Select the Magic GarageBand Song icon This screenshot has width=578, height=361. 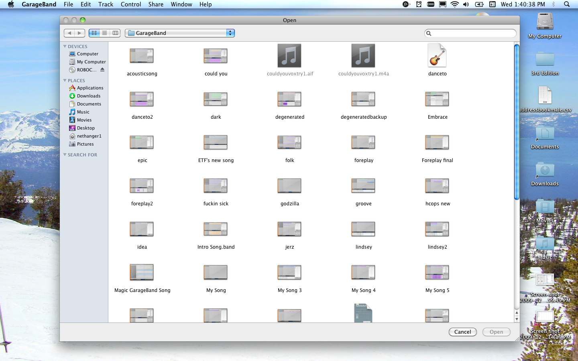point(142,272)
